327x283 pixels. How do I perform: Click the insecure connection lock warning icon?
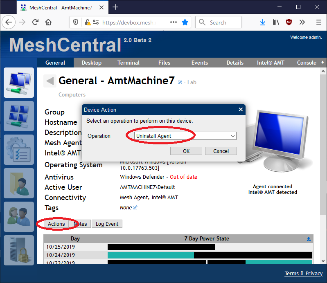[x=88, y=22]
